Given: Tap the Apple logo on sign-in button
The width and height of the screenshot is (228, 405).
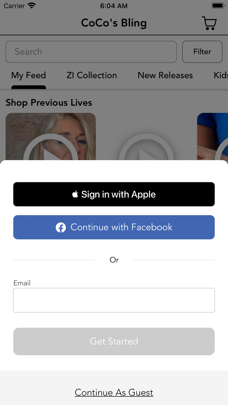Looking at the screenshot, I should (75, 194).
